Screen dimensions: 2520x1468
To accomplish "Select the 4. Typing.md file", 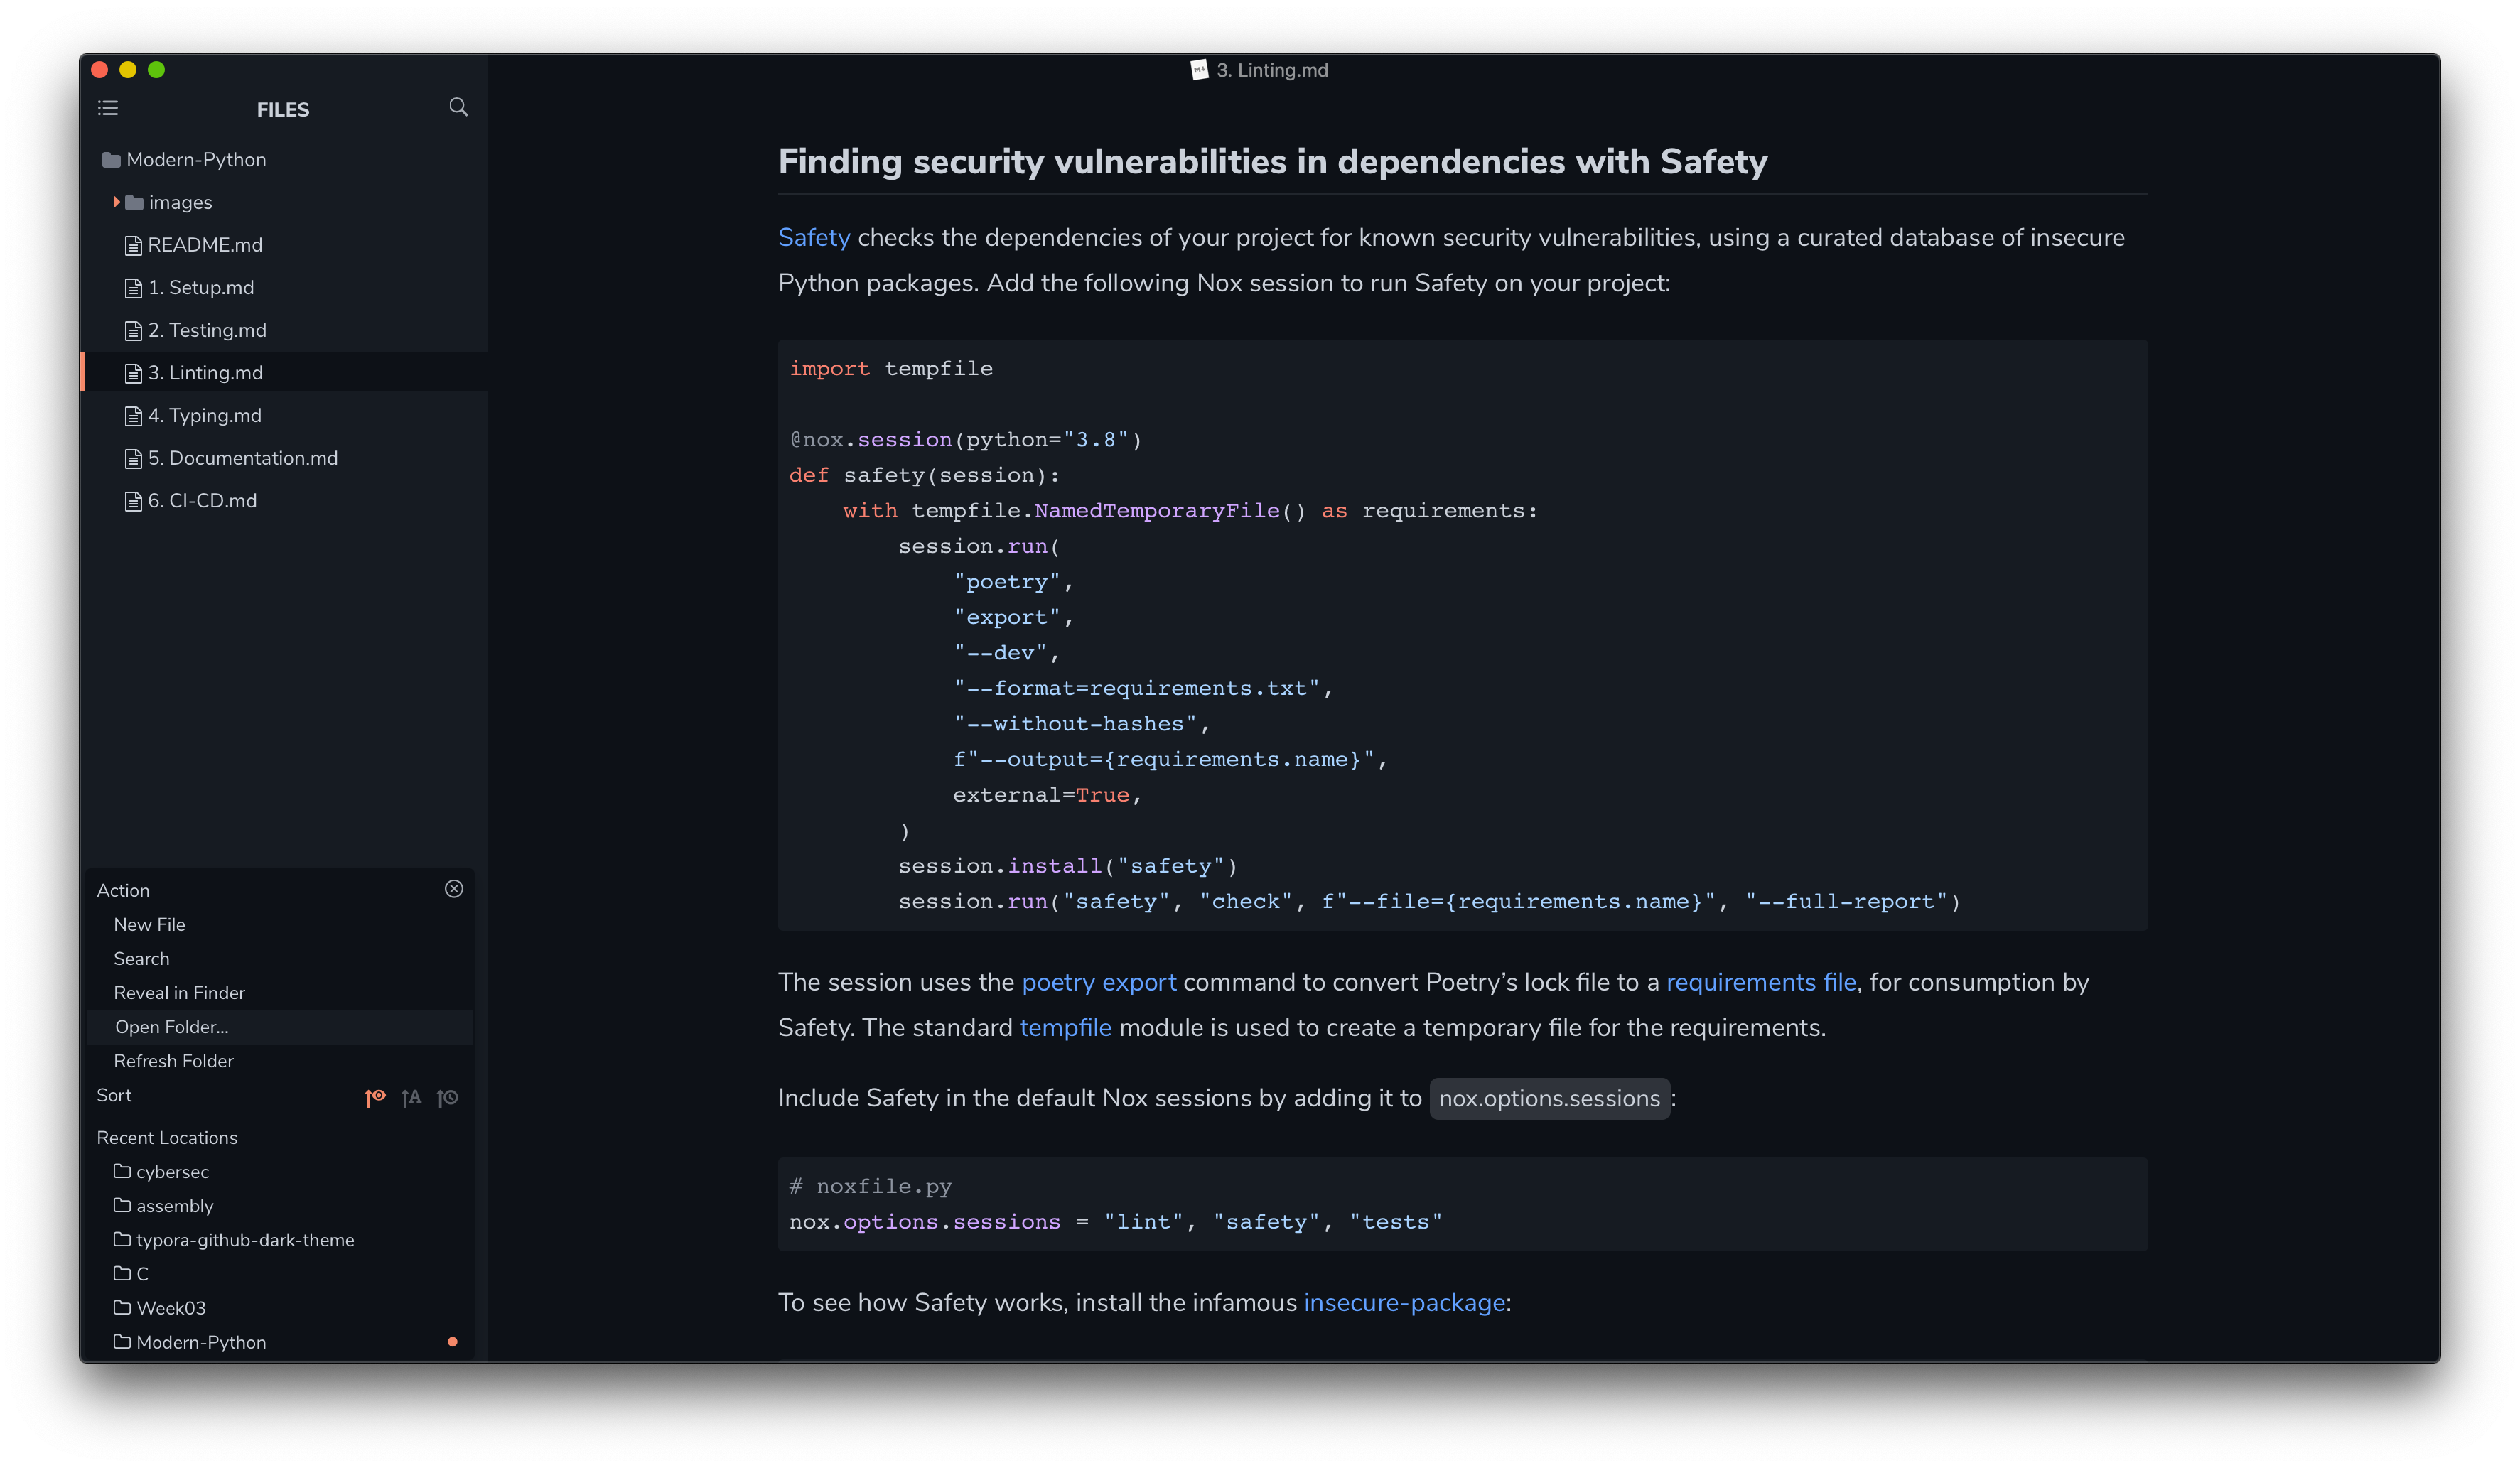I will click(x=206, y=414).
